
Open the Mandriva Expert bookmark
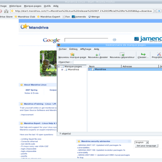click(49, 17)
